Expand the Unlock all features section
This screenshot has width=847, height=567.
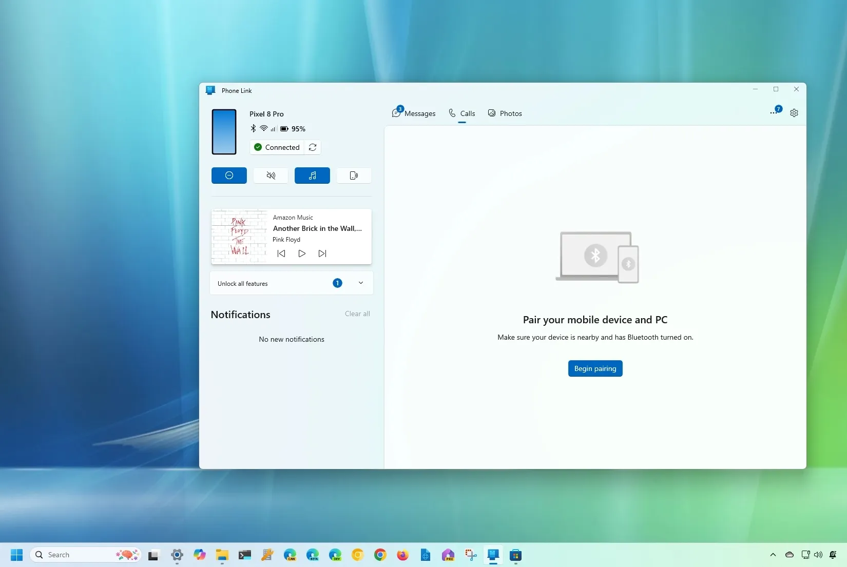(x=361, y=283)
